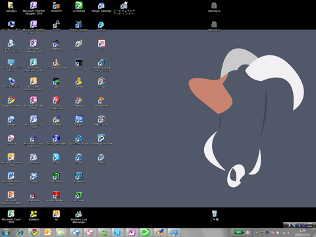Select the Windows Live Messenger shortcut
The image size is (316, 237).
point(79,217)
